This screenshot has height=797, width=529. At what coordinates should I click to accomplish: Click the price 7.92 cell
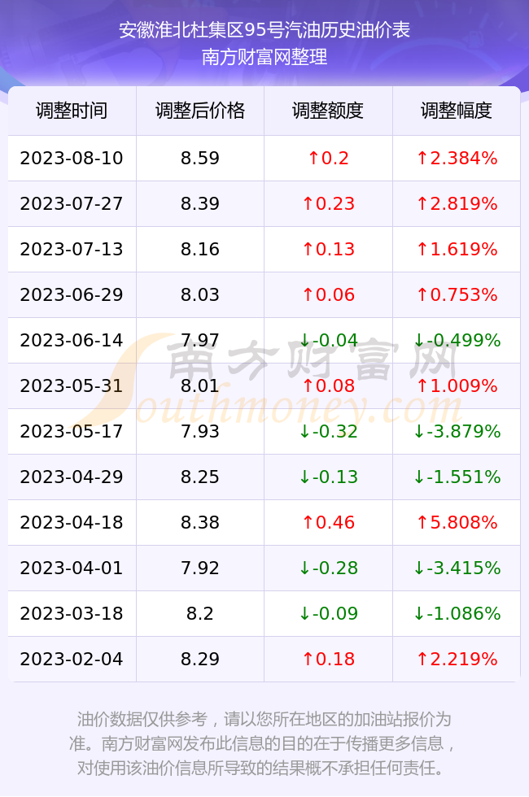coord(200,568)
